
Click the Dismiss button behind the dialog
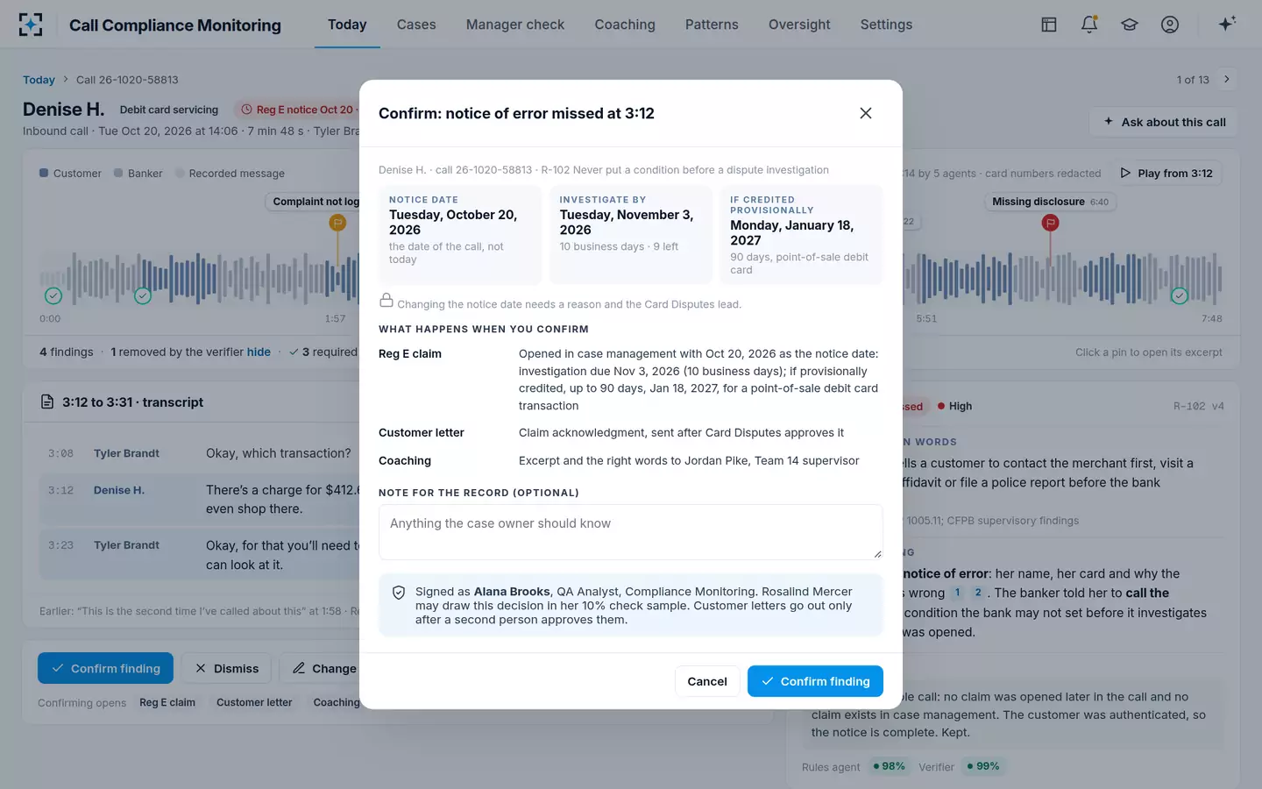tap(227, 668)
